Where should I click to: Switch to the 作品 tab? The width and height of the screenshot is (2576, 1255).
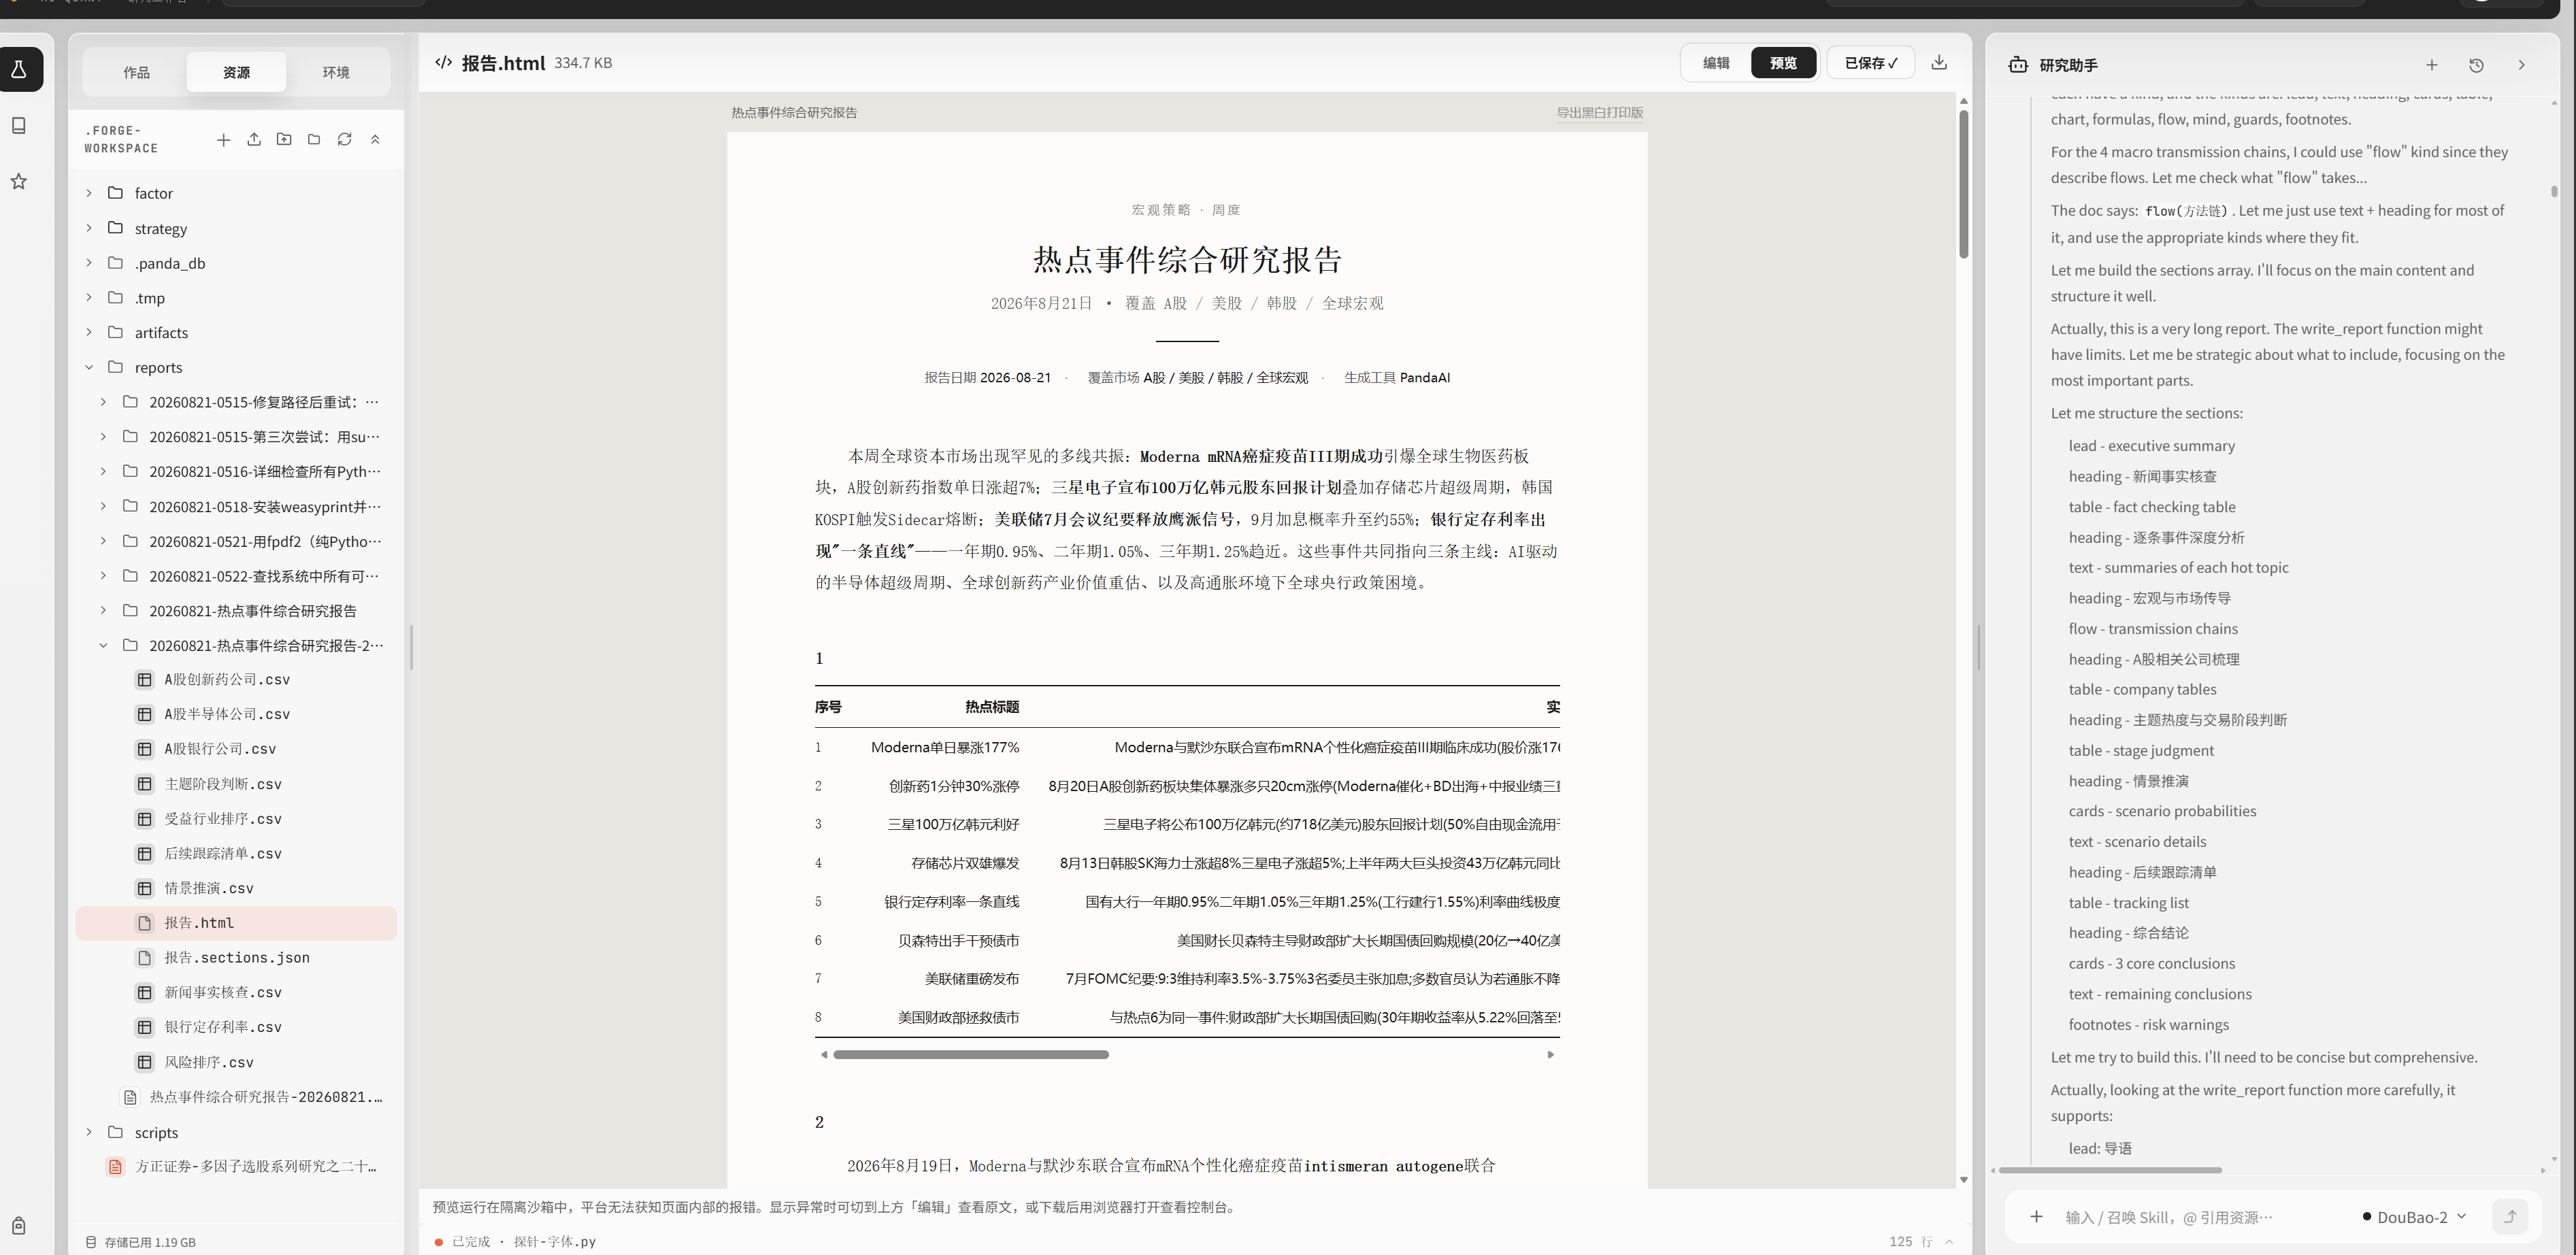pyautogui.click(x=136, y=72)
